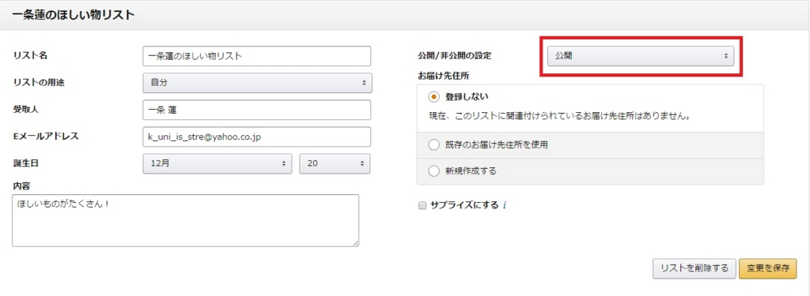Click the 誕生日 label
The image size is (810, 296).
coord(26,163)
